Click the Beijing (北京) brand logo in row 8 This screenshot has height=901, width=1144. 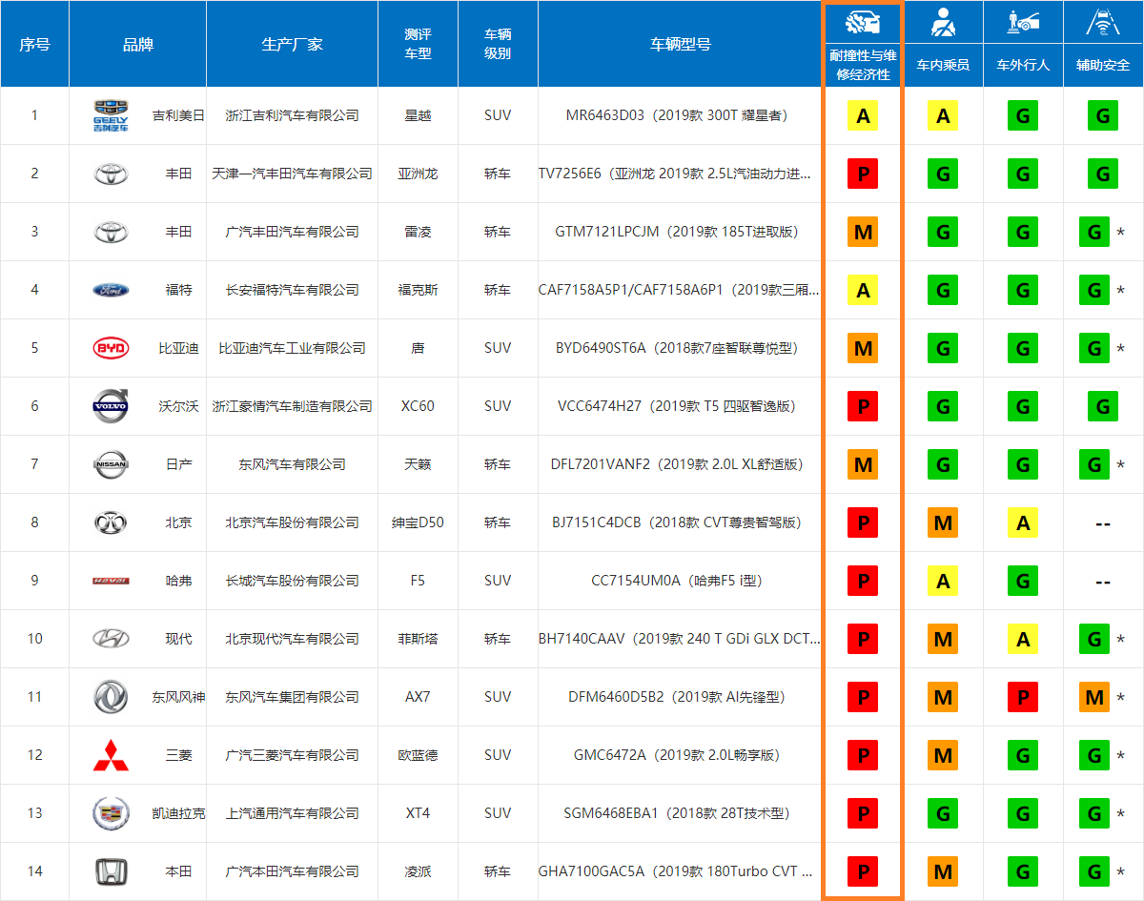(x=111, y=522)
